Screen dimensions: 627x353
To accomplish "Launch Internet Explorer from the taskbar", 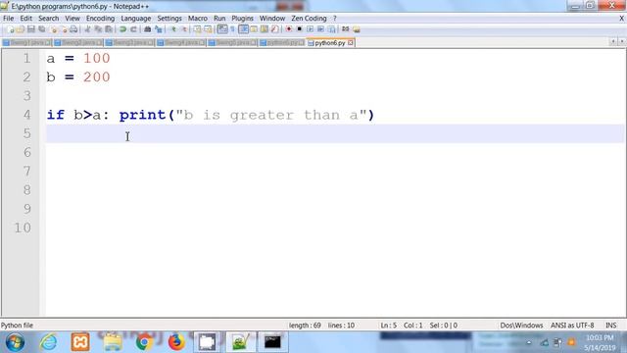I will click(48, 342).
